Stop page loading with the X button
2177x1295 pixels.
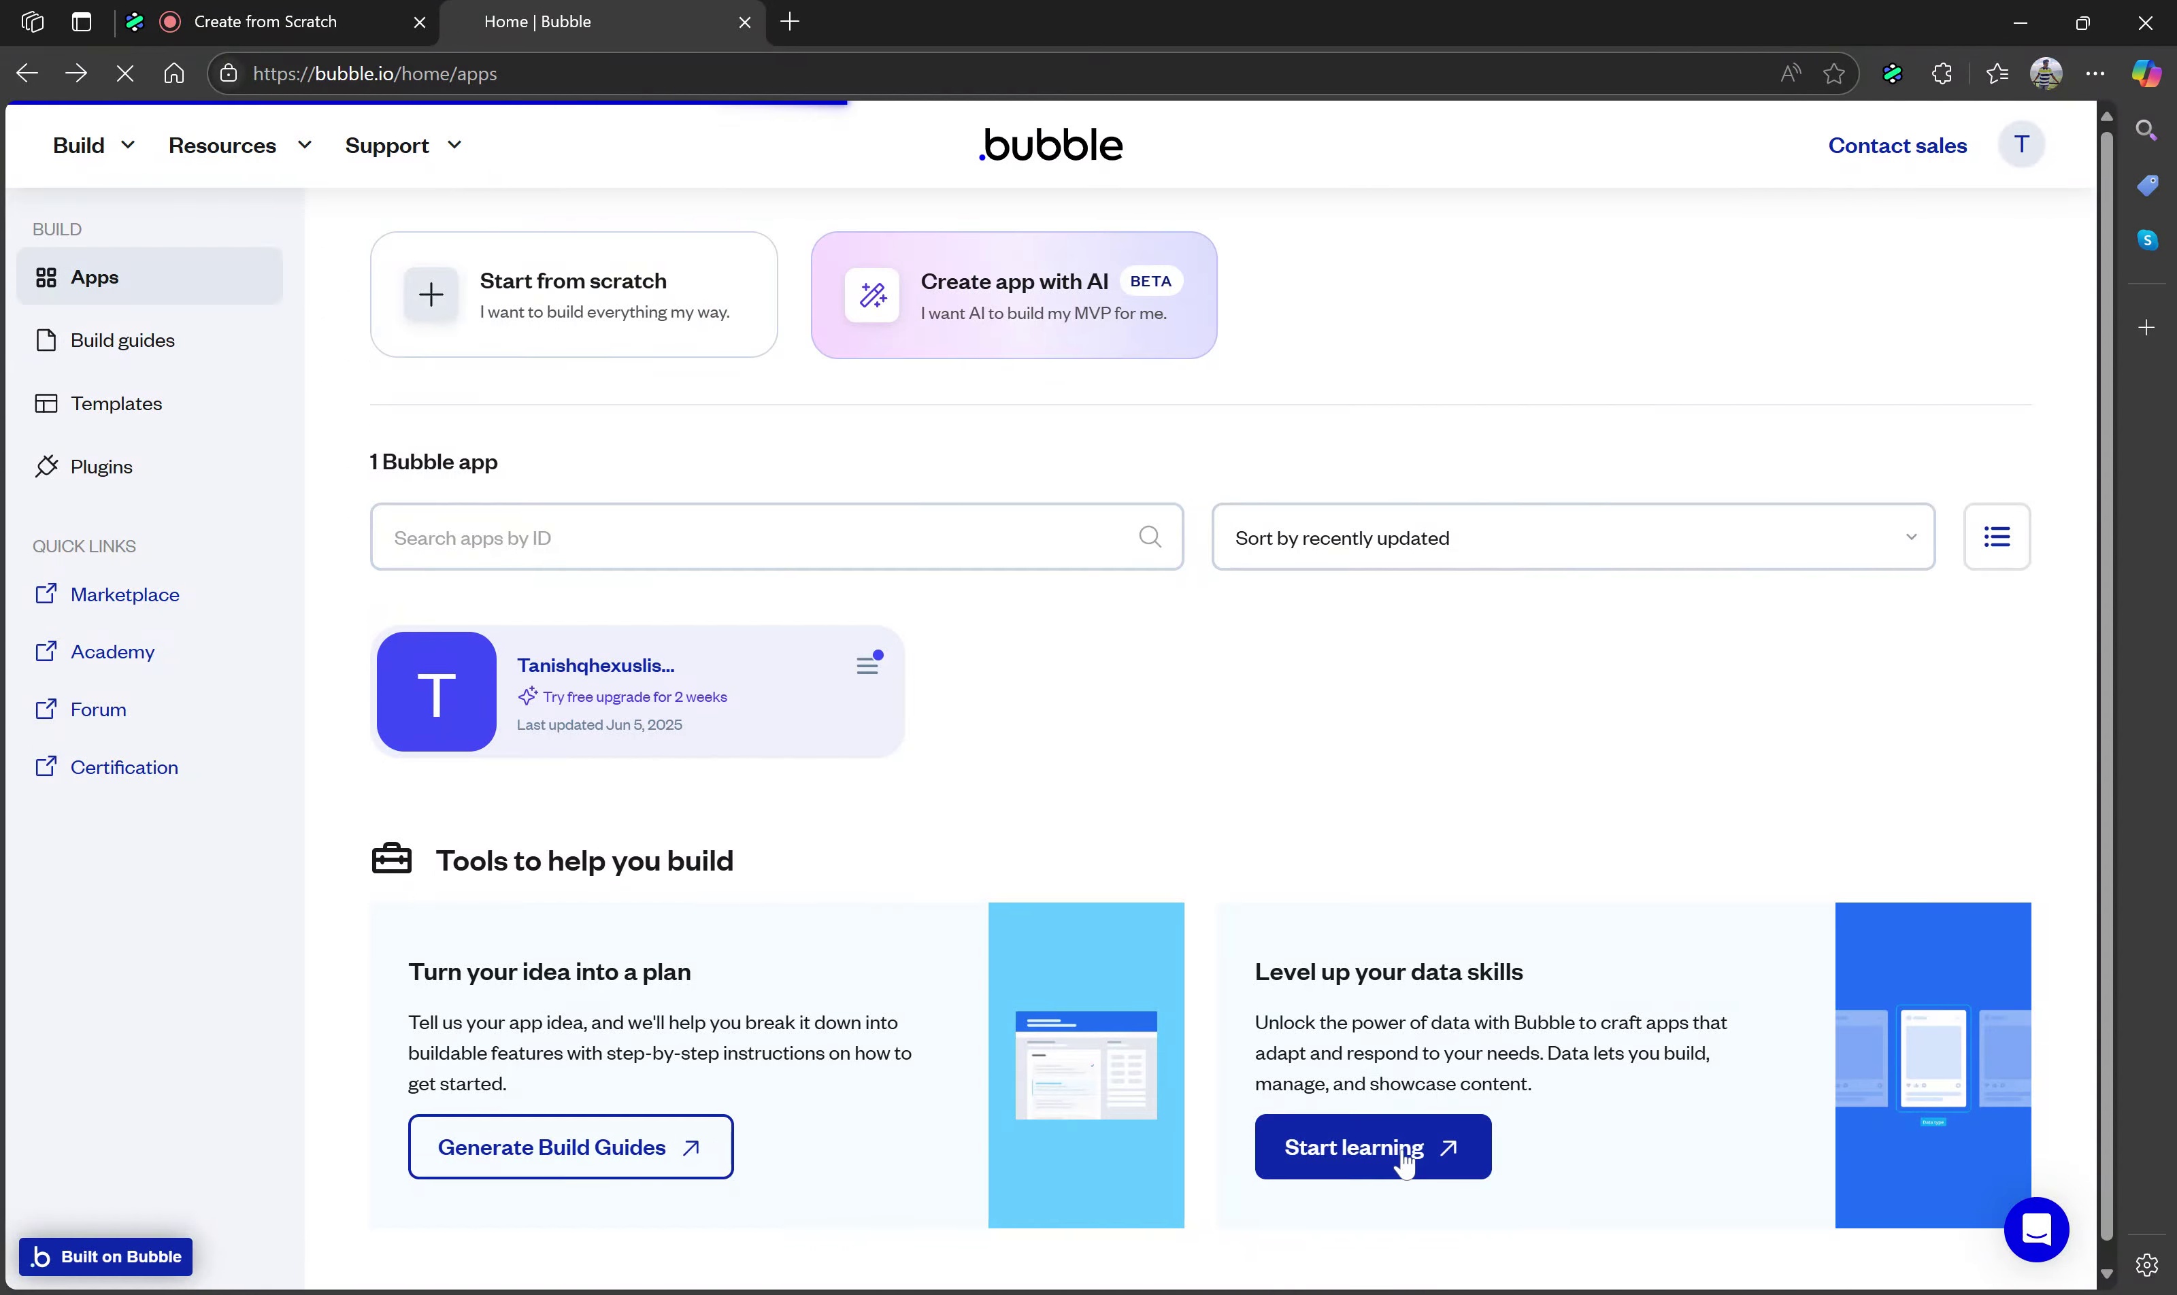[x=124, y=74]
